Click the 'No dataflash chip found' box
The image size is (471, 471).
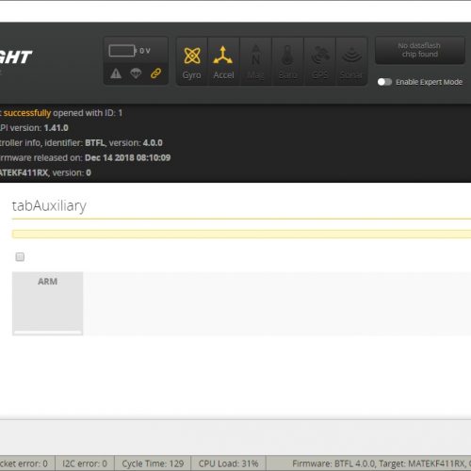click(x=420, y=50)
